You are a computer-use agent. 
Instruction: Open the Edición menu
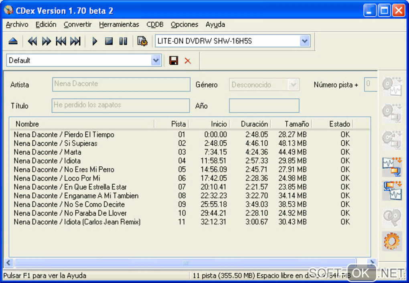pyautogui.click(x=46, y=24)
